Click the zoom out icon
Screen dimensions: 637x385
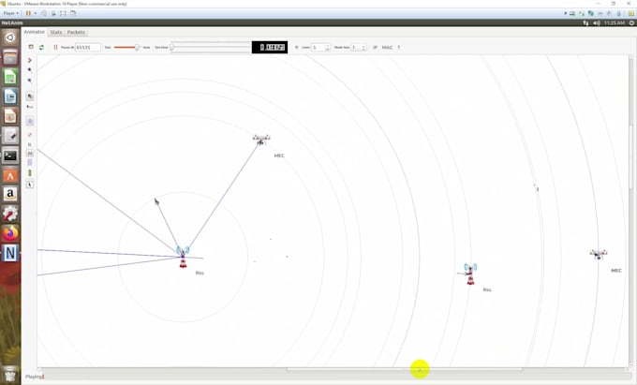coord(30,80)
